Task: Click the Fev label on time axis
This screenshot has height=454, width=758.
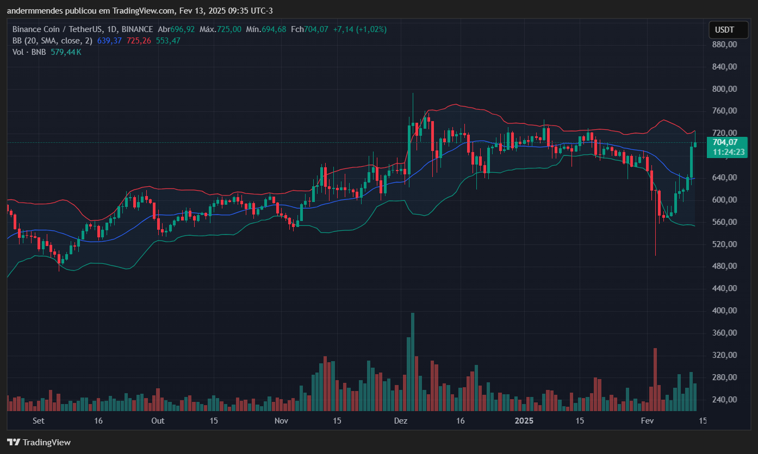Action: [x=647, y=421]
